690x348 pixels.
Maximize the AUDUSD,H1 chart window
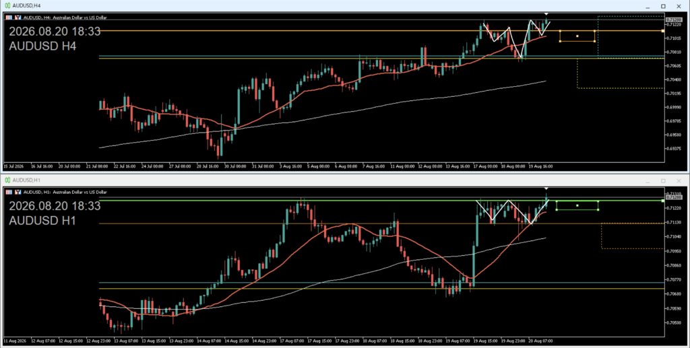(663, 180)
